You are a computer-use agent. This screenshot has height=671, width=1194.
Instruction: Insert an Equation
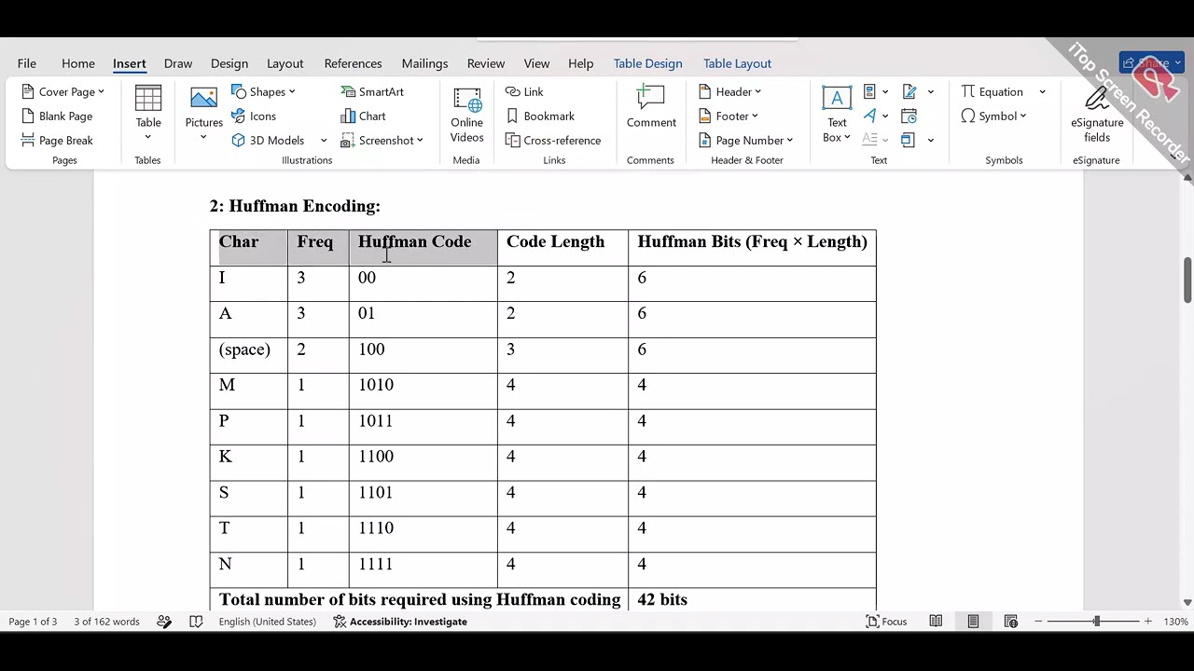pos(993,91)
